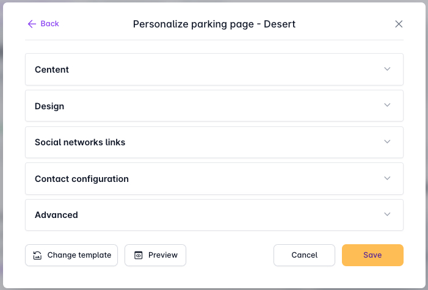Click the back arrow icon

point(32,24)
